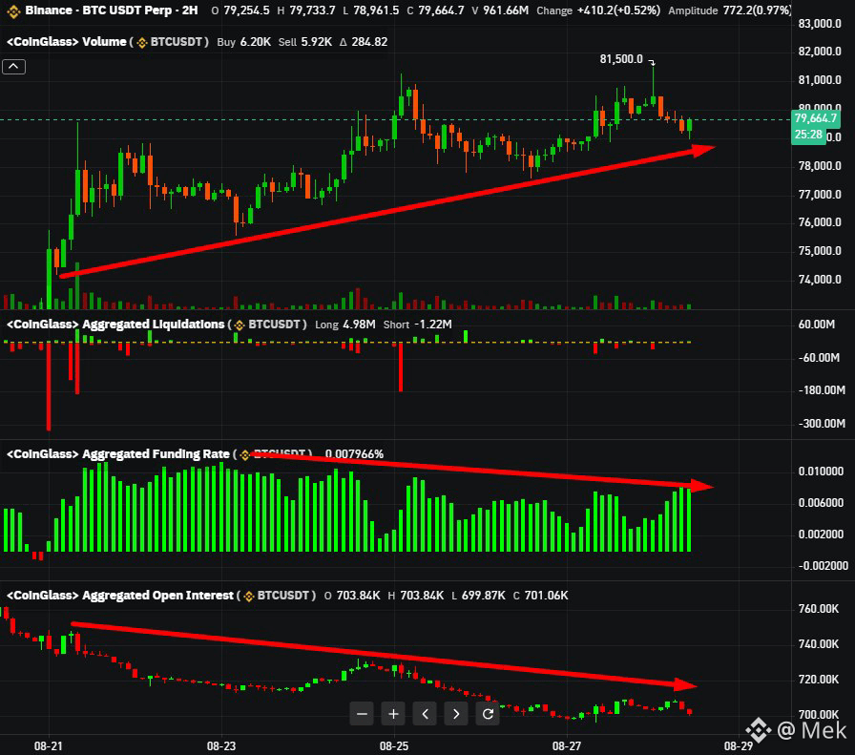This screenshot has height=755, width=855.
Task: Click the current price tag 79,664.7
Action: [x=815, y=118]
